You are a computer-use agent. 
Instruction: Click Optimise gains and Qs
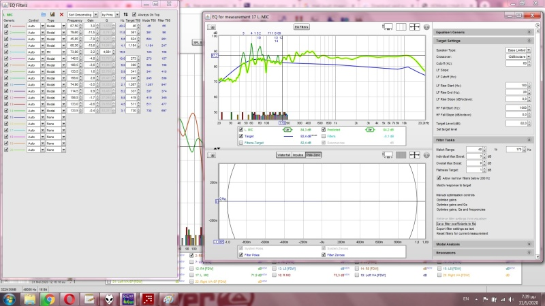click(x=452, y=205)
